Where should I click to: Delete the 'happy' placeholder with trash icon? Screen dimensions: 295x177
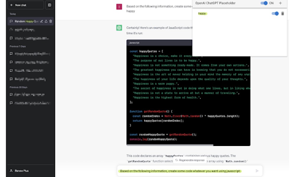(x=283, y=14)
